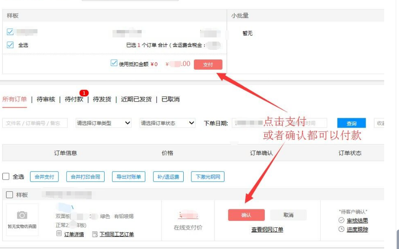The height and width of the screenshot is (249, 399).
Task: Tick 全选 checkbox above the order list
Action: pyautogui.click(x=6, y=176)
